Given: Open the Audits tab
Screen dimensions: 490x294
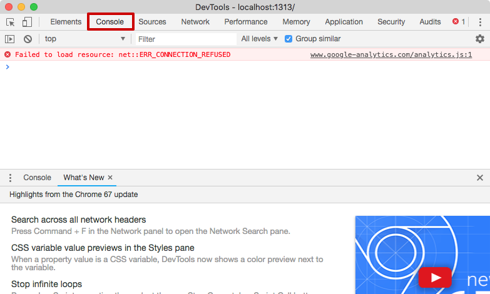Looking at the screenshot, I should 430,22.
